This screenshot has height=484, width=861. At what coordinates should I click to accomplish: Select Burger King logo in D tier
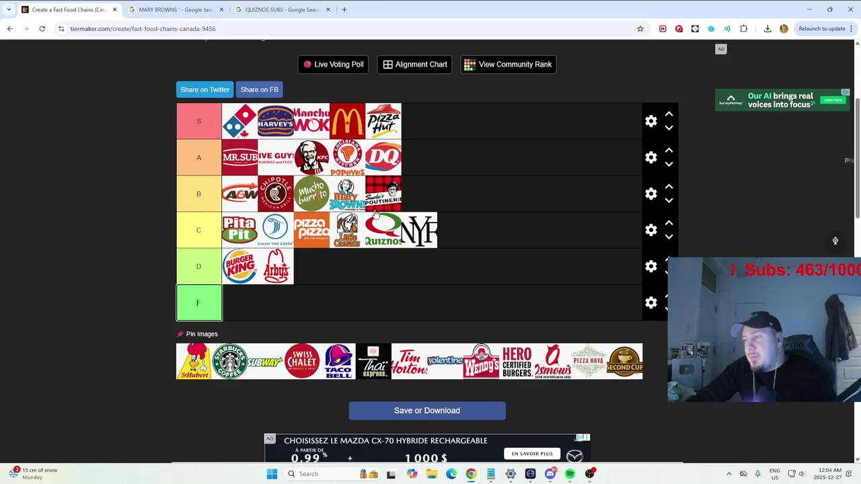239,266
